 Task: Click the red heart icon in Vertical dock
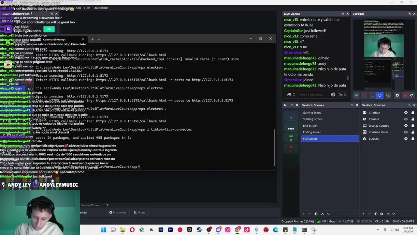pyautogui.click(x=405, y=95)
